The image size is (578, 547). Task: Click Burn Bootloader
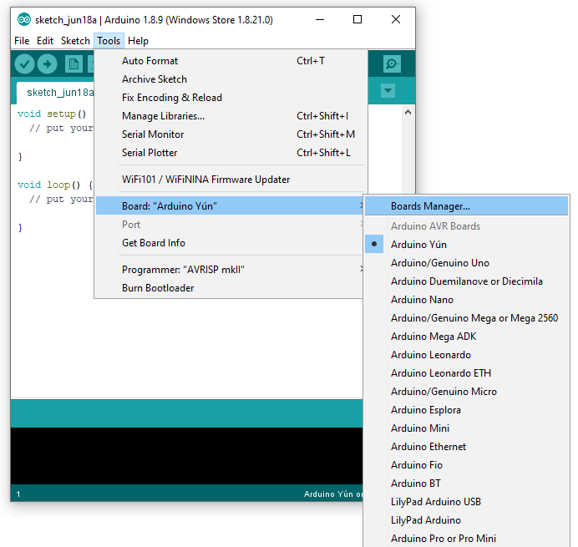(x=158, y=288)
